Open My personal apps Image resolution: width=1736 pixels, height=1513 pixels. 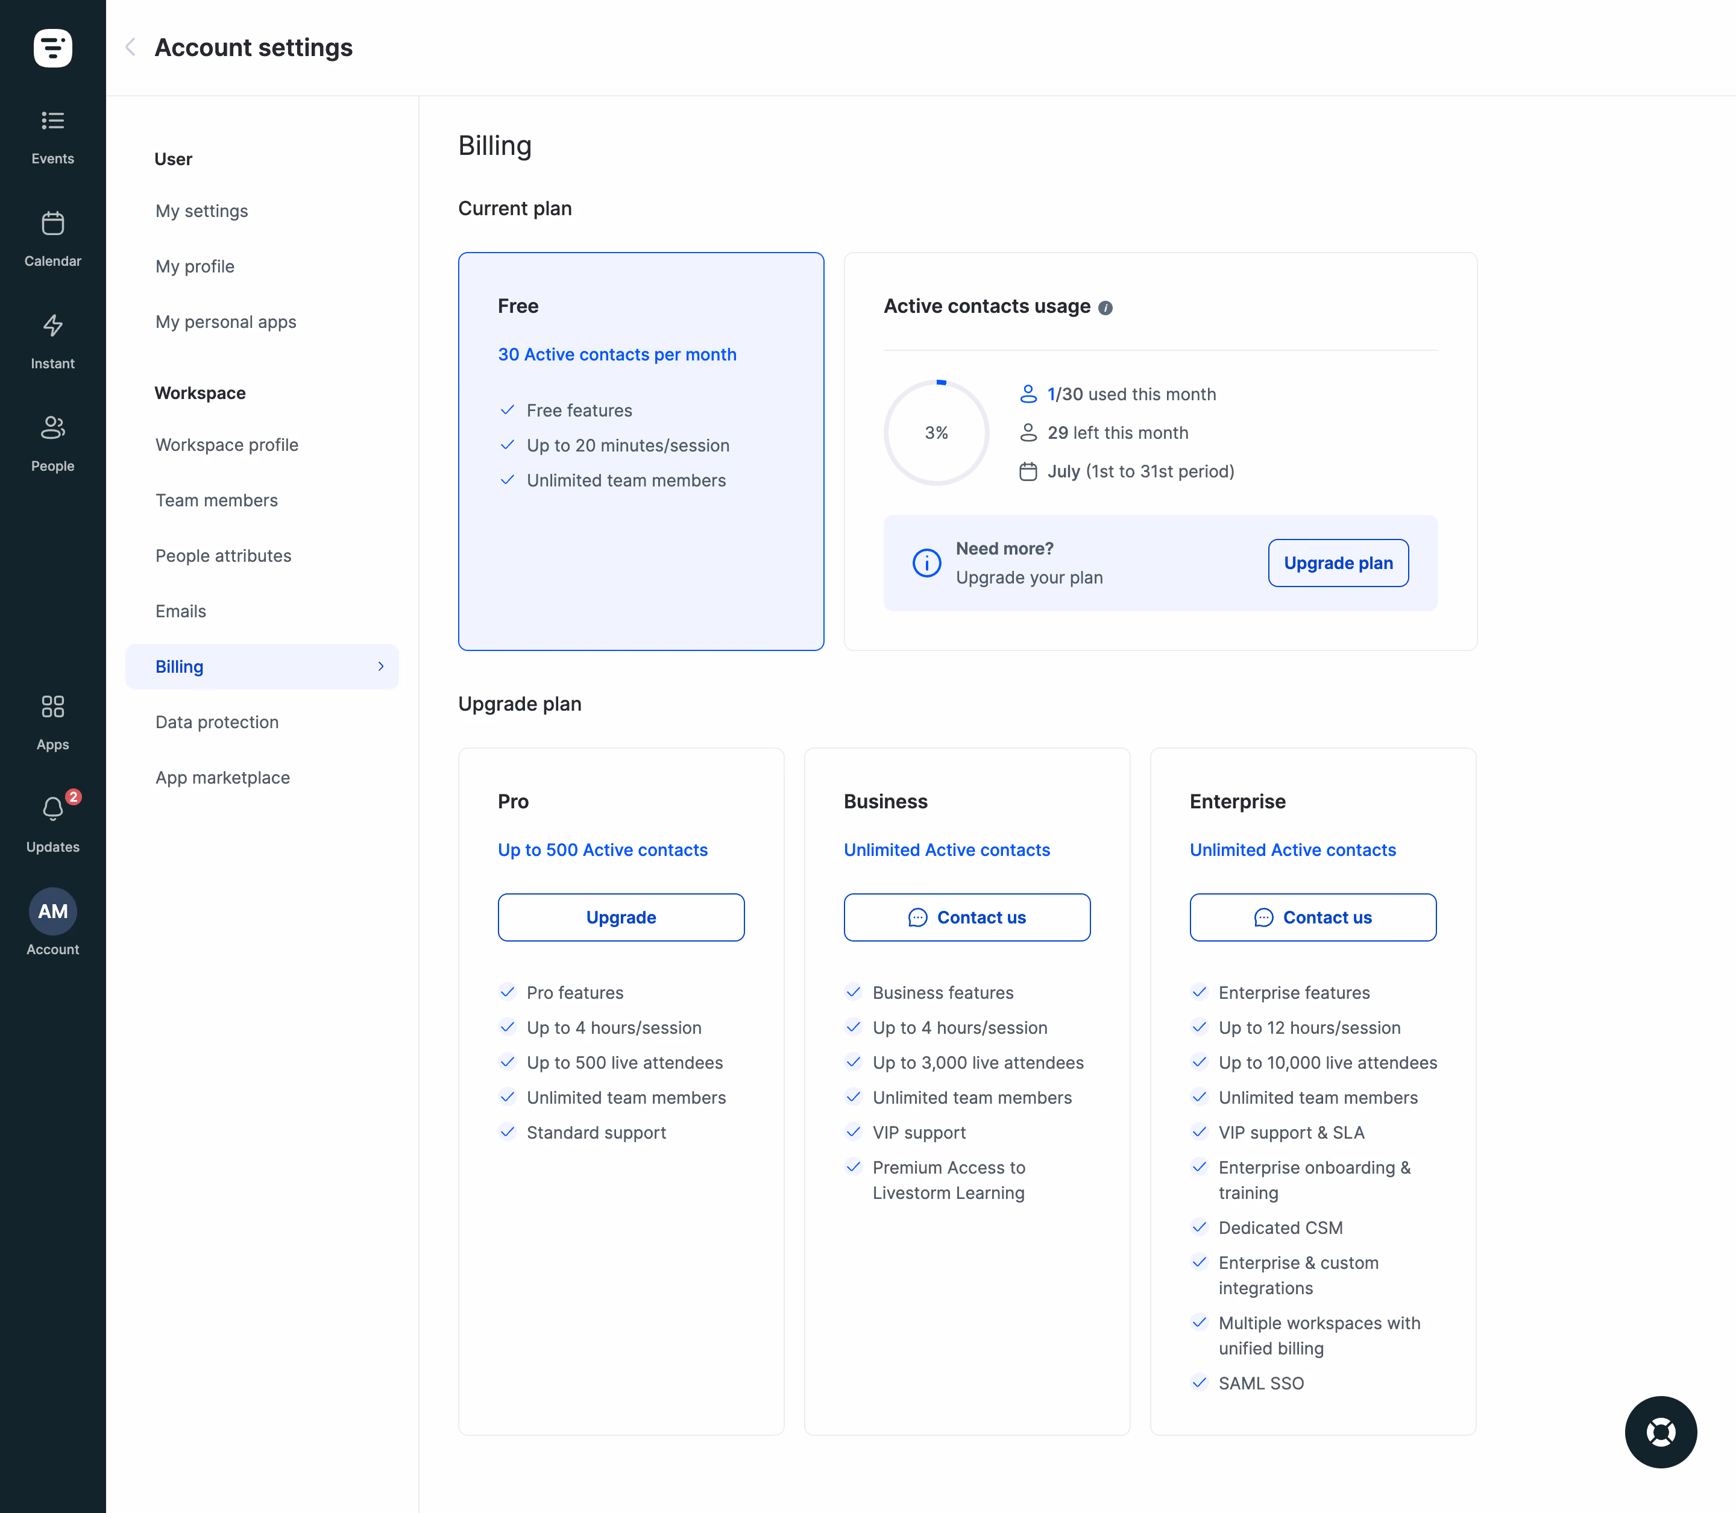[225, 322]
